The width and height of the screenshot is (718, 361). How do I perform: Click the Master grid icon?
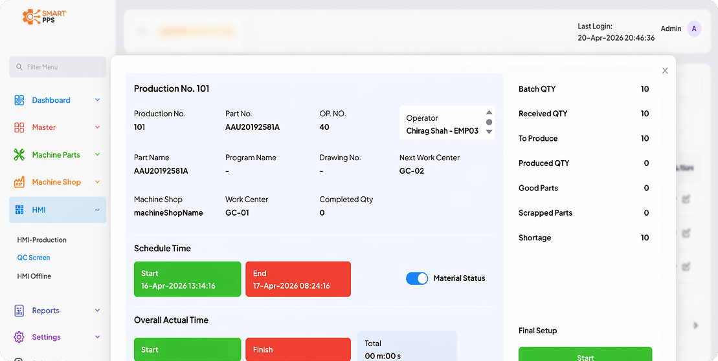click(19, 127)
